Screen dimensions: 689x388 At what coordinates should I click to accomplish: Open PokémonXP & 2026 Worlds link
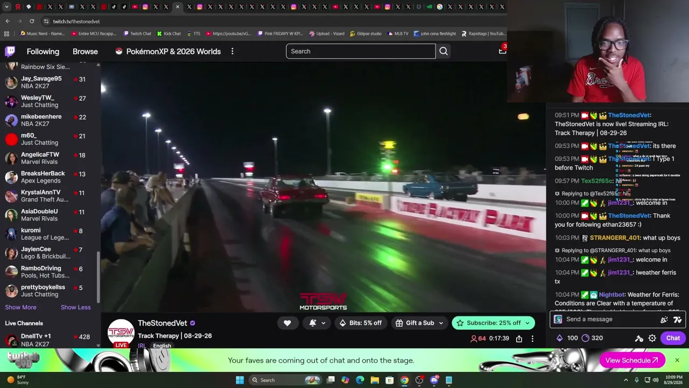click(168, 51)
